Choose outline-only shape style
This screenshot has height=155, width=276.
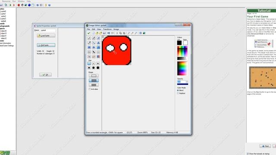pos(94,76)
